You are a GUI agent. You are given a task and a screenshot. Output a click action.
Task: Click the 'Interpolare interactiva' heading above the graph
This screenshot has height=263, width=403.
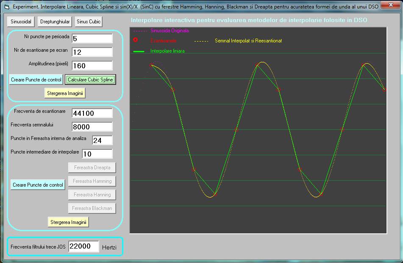click(249, 20)
